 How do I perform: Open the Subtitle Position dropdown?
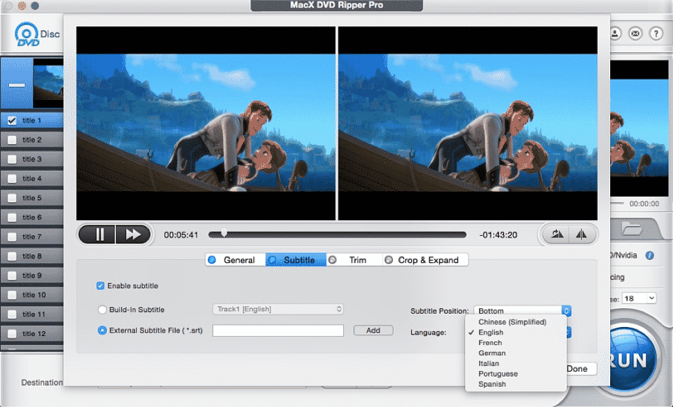coord(518,310)
